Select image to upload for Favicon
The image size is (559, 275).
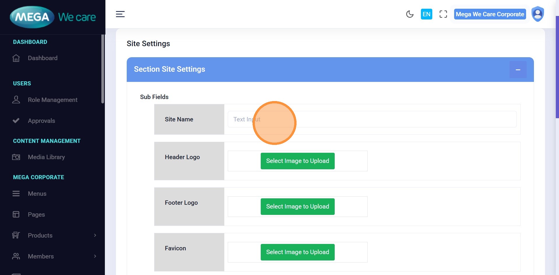pyautogui.click(x=297, y=252)
